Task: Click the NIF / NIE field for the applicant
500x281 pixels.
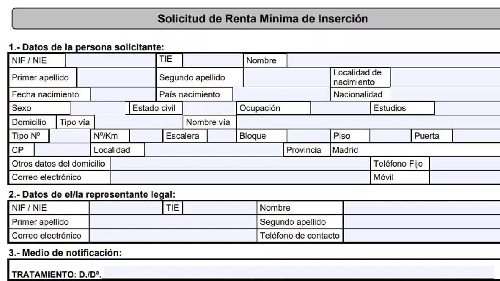Action: pyautogui.click(x=110, y=60)
